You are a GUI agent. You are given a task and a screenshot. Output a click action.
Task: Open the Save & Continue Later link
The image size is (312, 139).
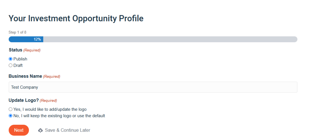[67, 130]
